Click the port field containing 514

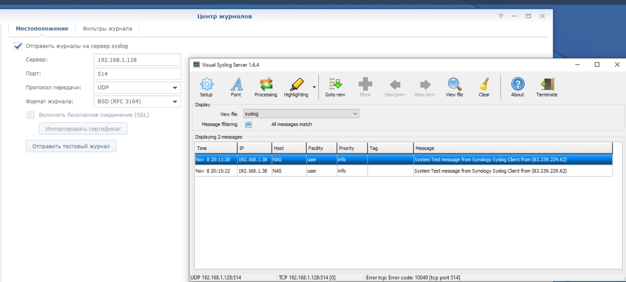click(x=137, y=74)
